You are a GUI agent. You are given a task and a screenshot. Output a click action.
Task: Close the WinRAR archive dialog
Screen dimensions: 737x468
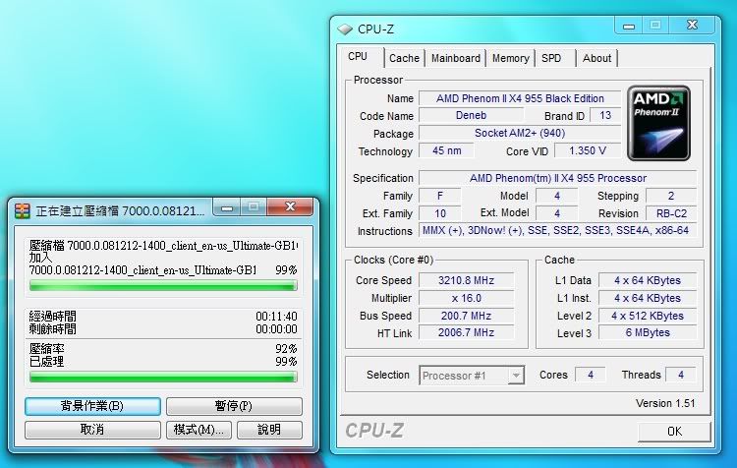(290, 206)
